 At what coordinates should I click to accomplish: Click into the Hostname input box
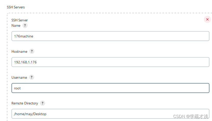click(x=110, y=62)
